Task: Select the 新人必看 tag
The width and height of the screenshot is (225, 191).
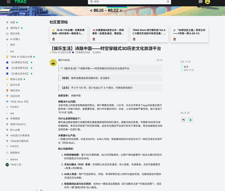Action: (x=15, y=130)
